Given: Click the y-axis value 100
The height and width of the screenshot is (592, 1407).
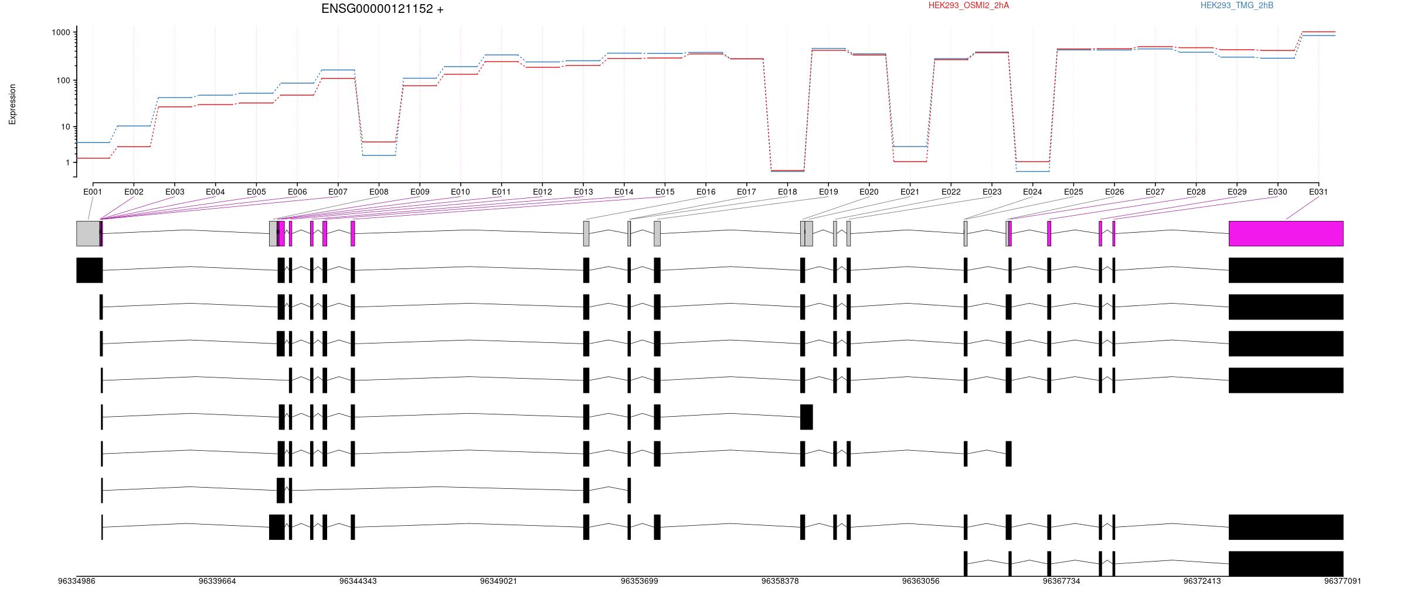Looking at the screenshot, I should click(x=63, y=80).
